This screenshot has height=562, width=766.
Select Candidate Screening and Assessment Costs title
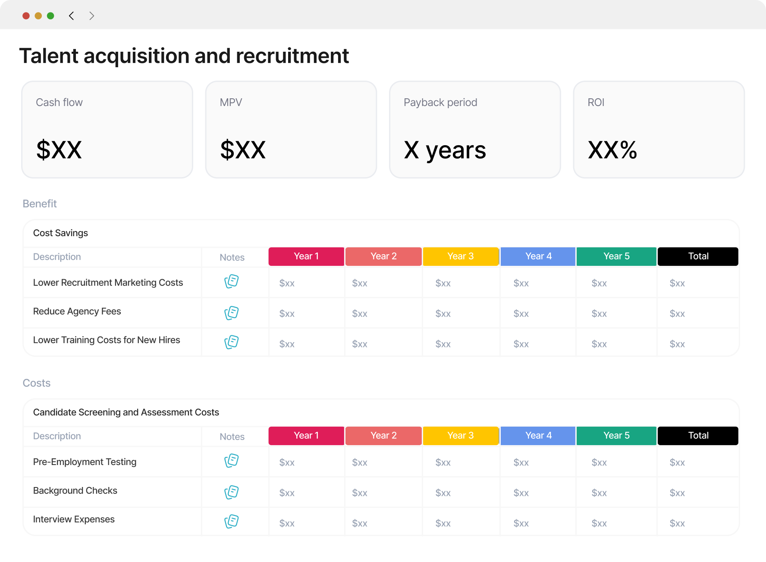[x=126, y=412]
